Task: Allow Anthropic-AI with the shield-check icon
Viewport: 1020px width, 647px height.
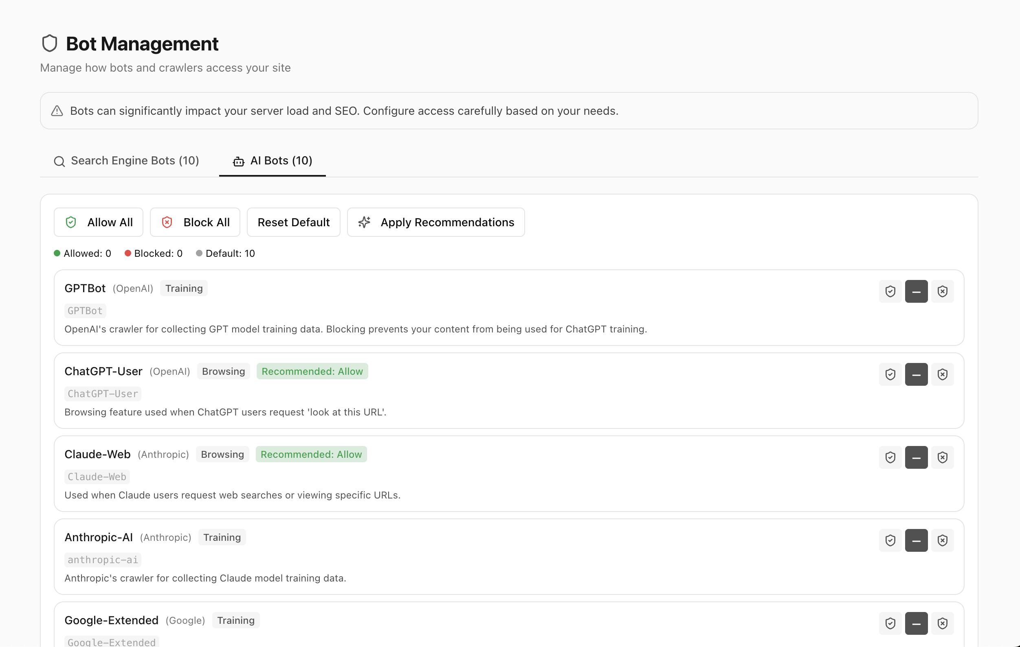Action: pos(890,540)
